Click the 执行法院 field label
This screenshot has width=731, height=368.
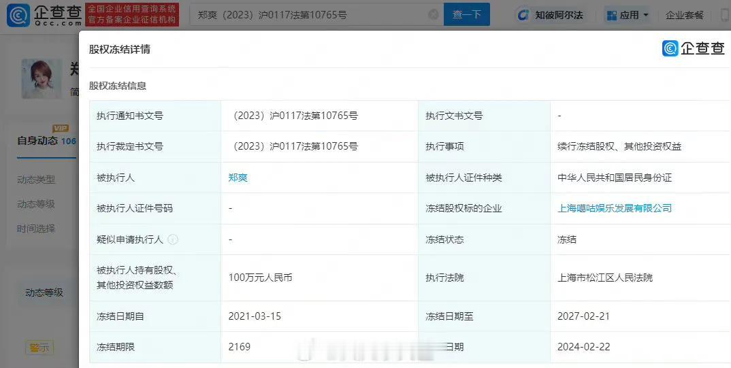(x=444, y=278)
